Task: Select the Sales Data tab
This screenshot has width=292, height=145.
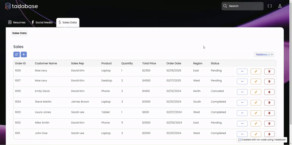Action: point(68,22)
